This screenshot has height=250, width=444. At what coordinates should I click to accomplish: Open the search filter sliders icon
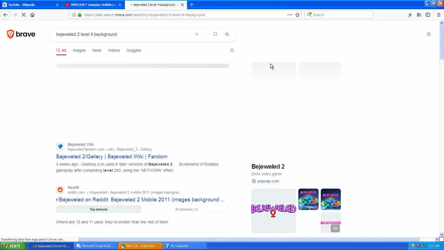click(232, 50)
